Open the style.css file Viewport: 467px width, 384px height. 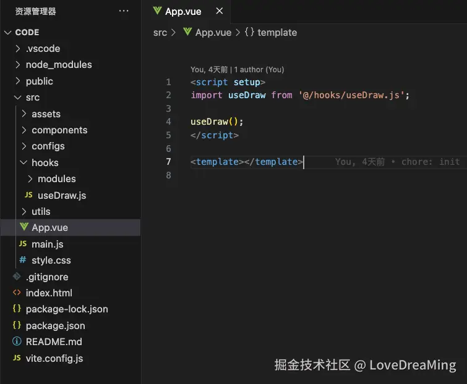point(51,261)
